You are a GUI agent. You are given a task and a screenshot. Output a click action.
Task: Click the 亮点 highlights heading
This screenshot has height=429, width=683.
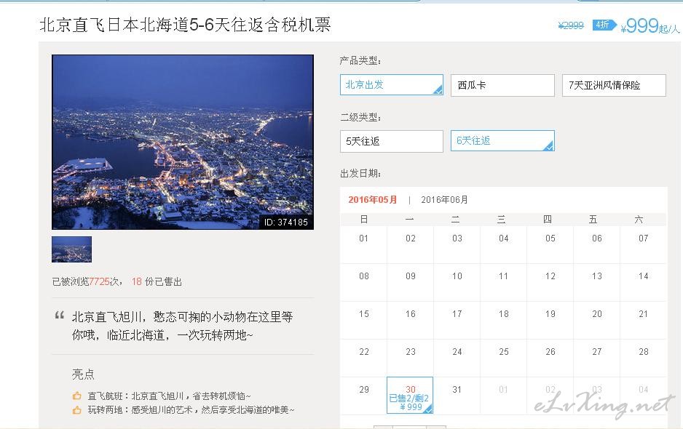click(x=83, y=374)
